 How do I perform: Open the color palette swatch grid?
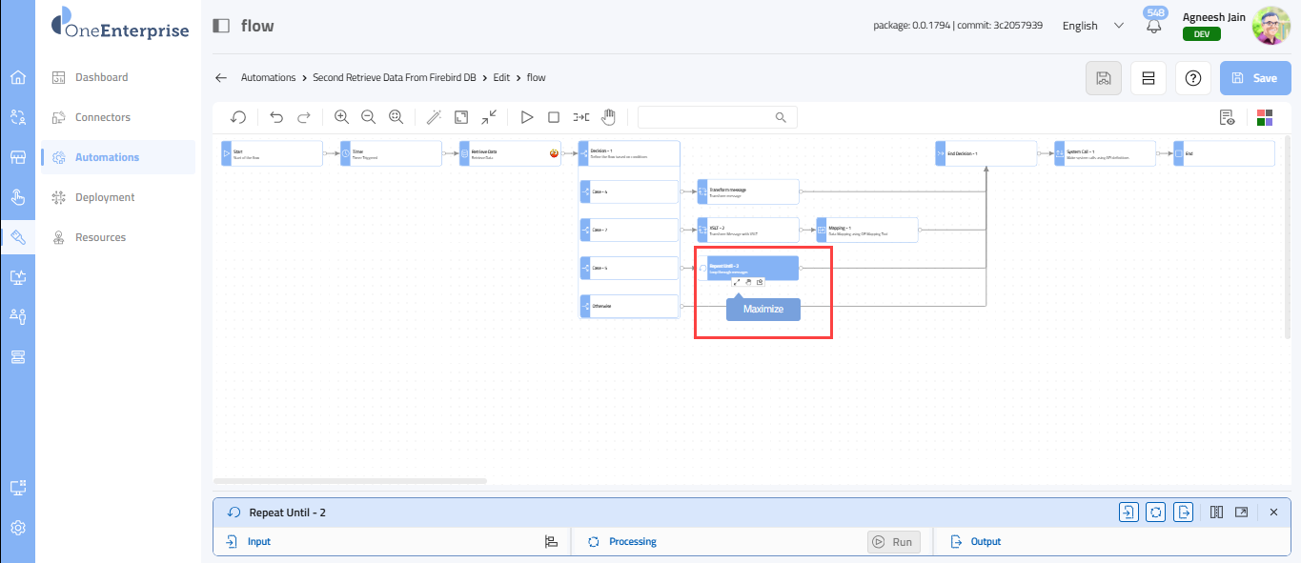[x=1265, y=117]
